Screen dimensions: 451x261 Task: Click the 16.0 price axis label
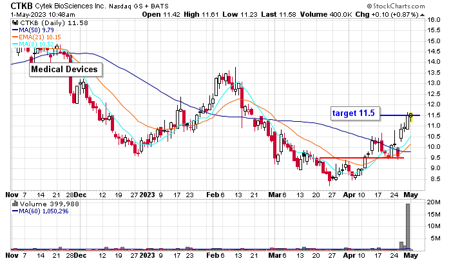coord(434,20)
